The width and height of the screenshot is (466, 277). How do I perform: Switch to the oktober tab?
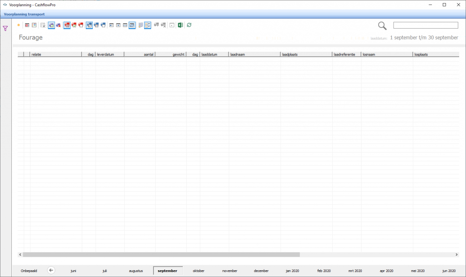(198, 271)
